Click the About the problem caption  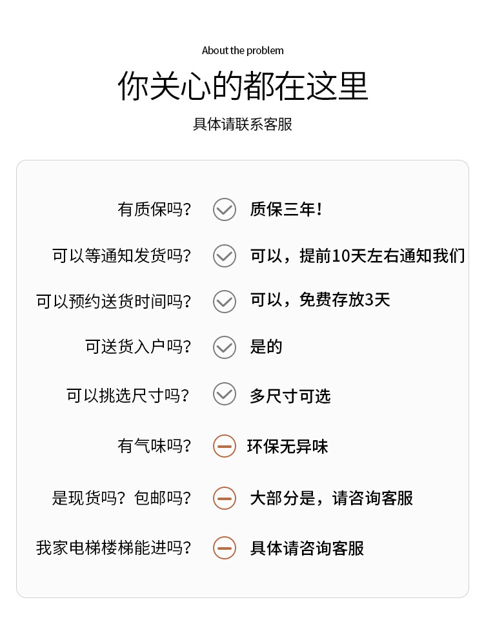(243, 51)
